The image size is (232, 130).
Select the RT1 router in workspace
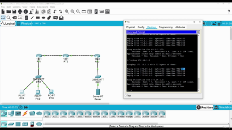point(39,56)
